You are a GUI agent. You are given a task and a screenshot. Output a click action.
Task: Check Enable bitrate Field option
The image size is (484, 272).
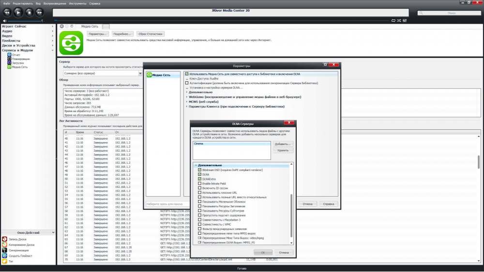[200, 183]
